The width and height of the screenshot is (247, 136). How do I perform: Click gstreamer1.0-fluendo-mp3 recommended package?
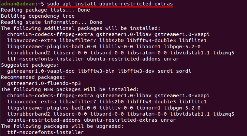point(44,83)
